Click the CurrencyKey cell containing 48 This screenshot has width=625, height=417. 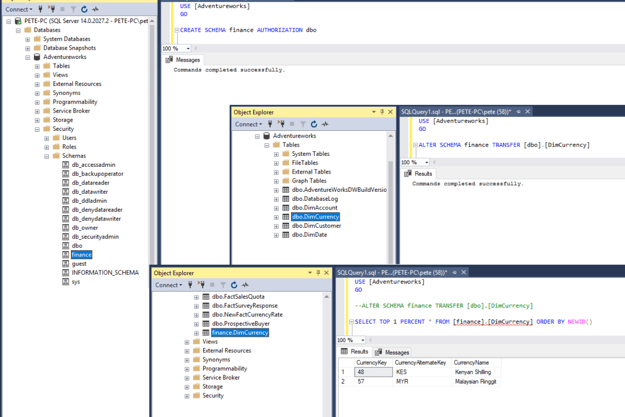(373, 372)
